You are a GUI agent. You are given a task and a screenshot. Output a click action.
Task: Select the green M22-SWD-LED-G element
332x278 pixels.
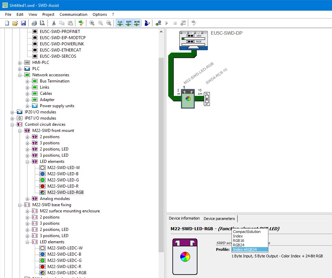63,180
